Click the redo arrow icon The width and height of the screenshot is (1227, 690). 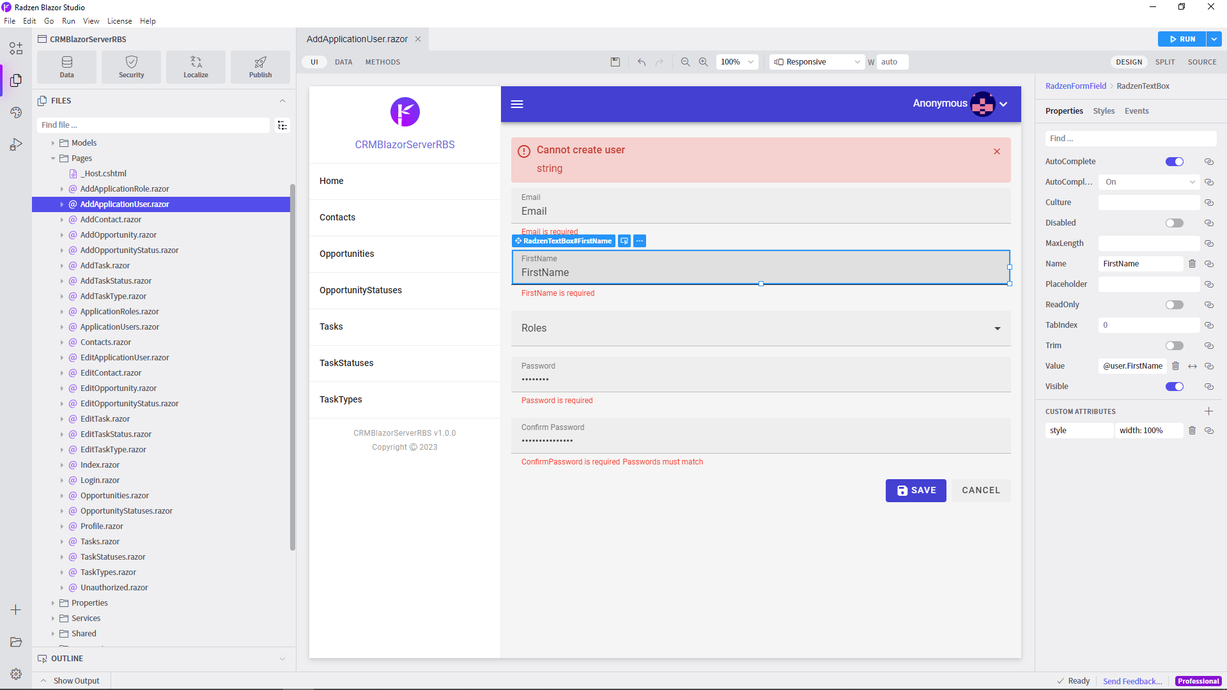[x=660, y=62]
